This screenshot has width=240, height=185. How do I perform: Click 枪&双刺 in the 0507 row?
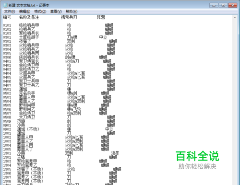point(74,113)
